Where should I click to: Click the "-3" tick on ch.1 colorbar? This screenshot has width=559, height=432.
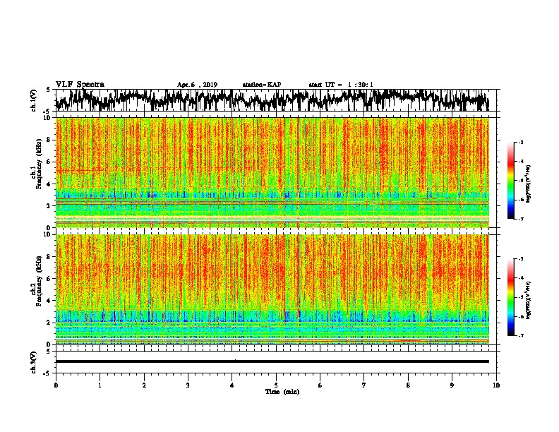tap(520, 142)
